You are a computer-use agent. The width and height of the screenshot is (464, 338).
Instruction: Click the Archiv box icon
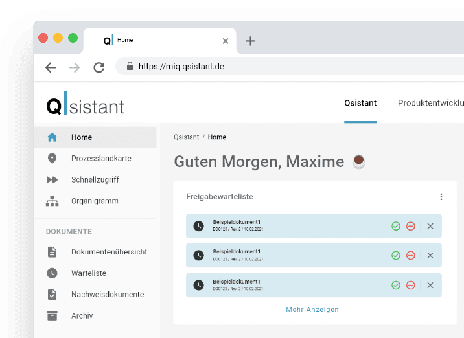click(x=52, y=316)
